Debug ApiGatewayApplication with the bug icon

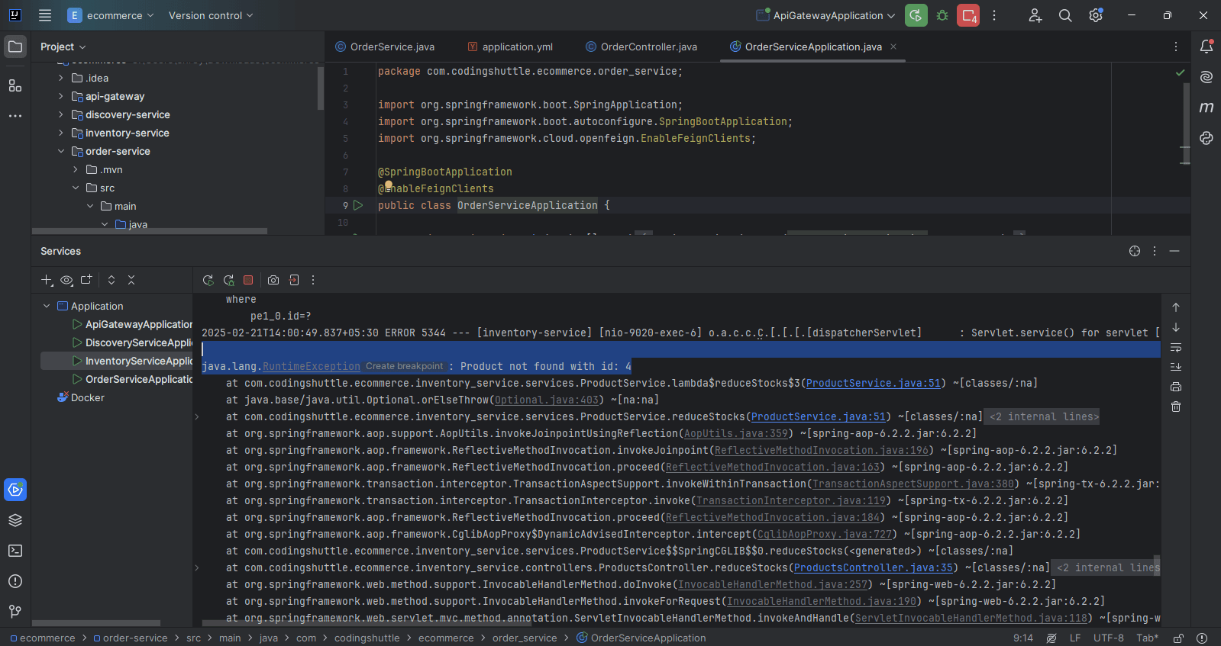point(942,15)
